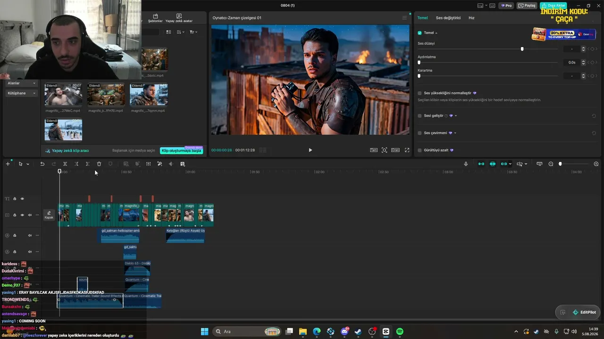Expand the Alanlar dropdown

point(21,83)
